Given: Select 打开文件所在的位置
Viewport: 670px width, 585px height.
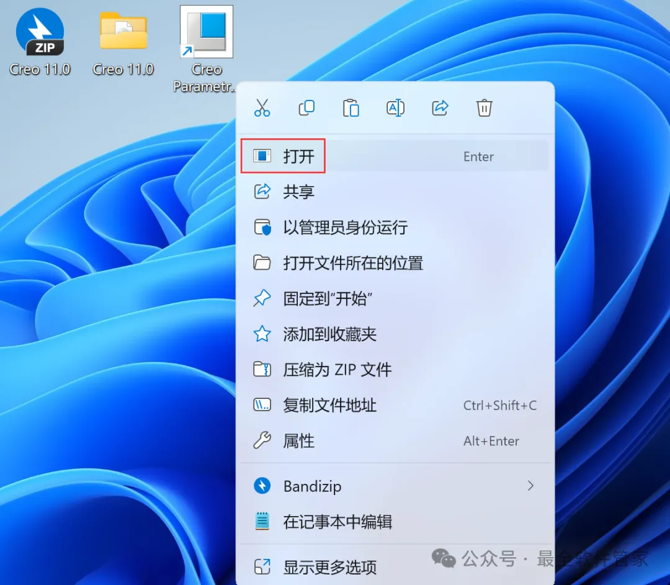Looking at the screenshot, I should (395, 263).
